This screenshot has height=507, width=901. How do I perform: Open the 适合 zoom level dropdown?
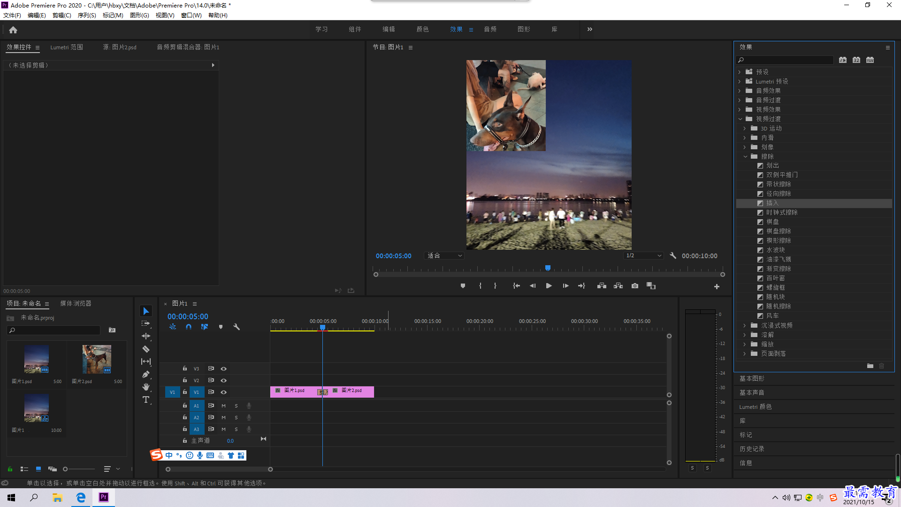tap(444, 255)
